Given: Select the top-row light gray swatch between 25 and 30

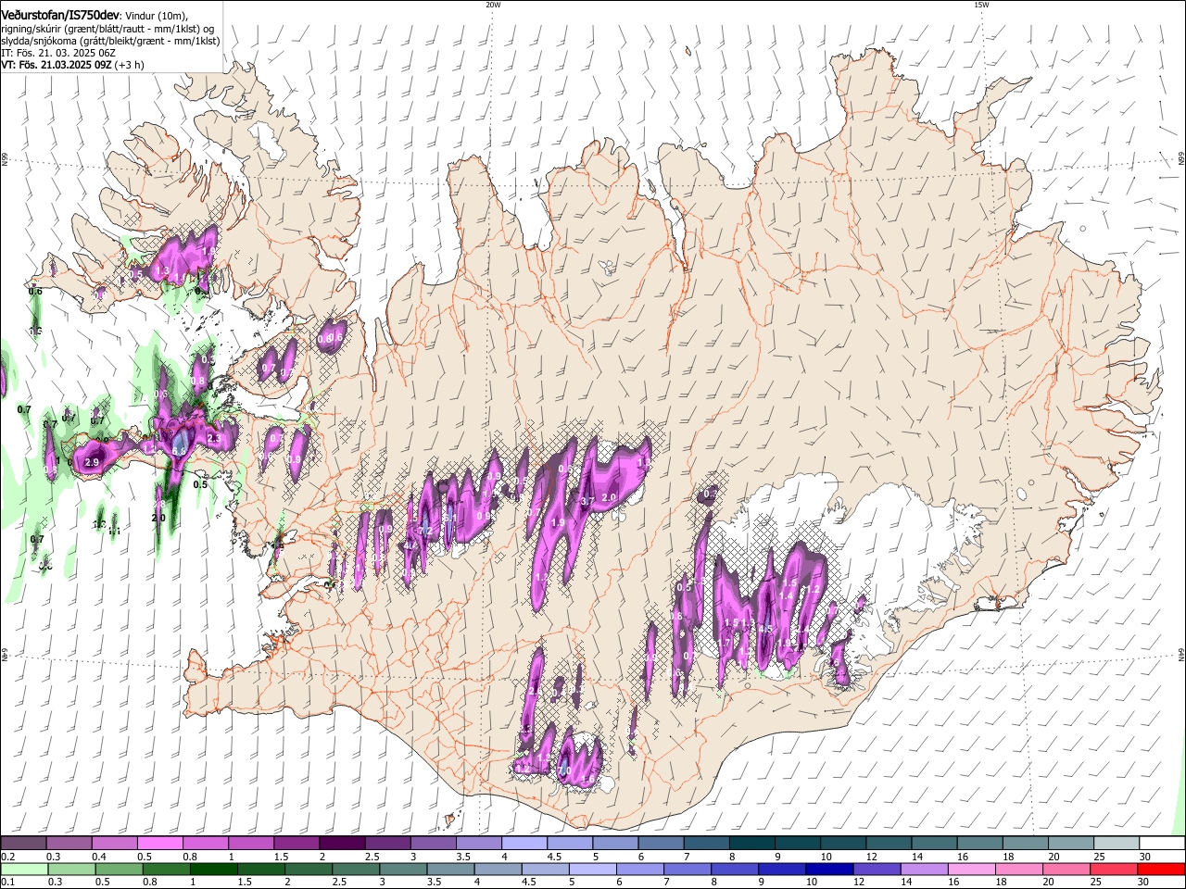Looking at the screenshot, I should [1117, 843].
